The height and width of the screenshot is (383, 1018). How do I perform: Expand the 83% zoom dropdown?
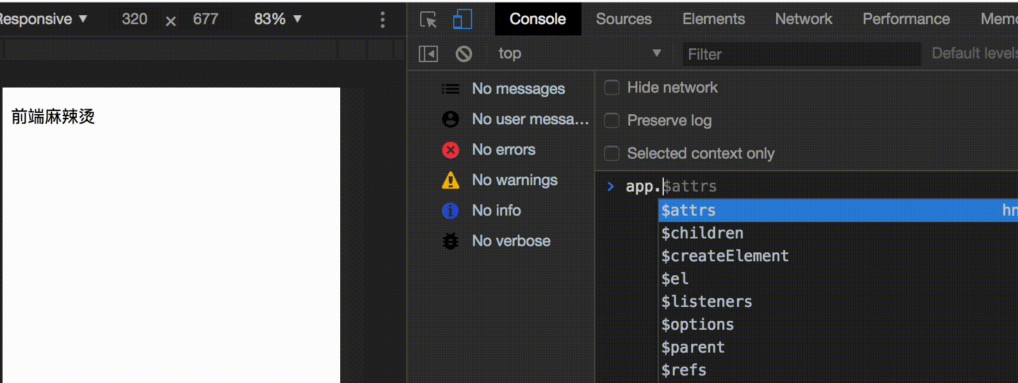tap(277, 19)
